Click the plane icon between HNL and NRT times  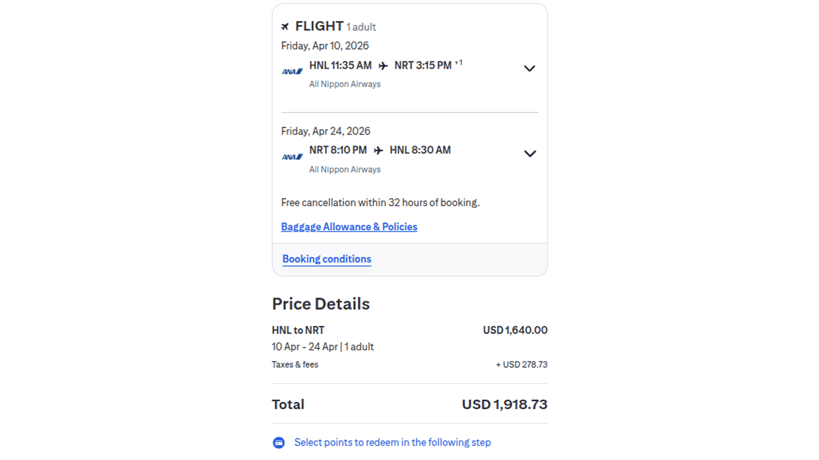383,66
